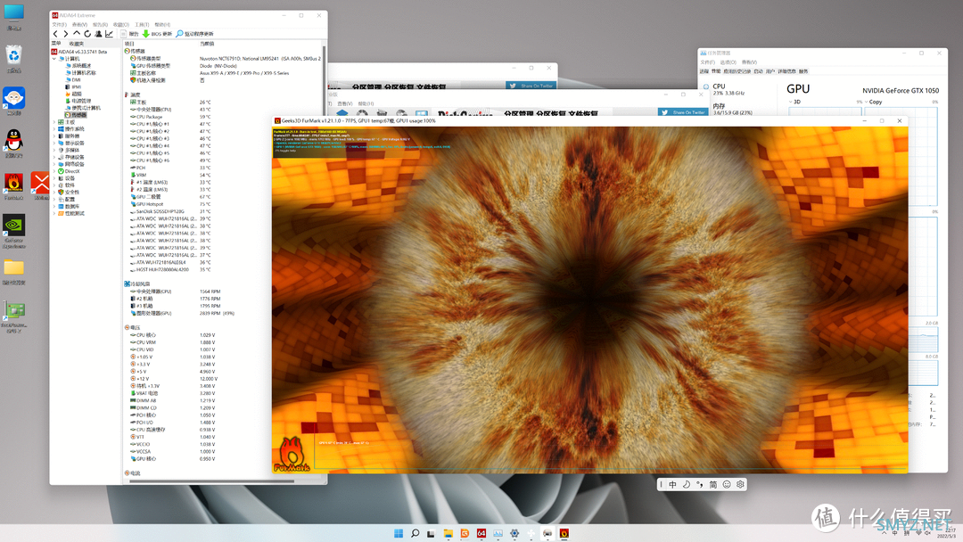Refresh the AIDA64 sensor page
963x542 pixels.
coord(87,34)
